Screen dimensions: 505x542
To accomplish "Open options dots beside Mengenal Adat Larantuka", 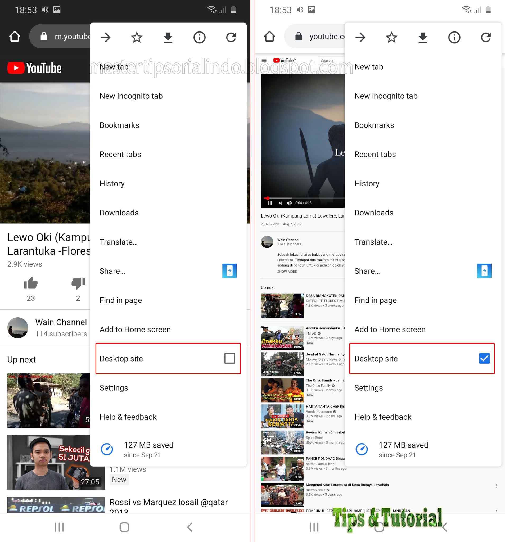I will [496, 486].
